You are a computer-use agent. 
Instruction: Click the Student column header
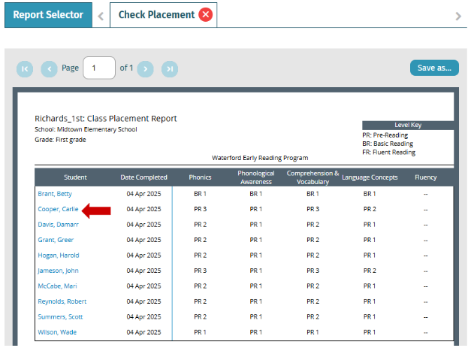75,177
